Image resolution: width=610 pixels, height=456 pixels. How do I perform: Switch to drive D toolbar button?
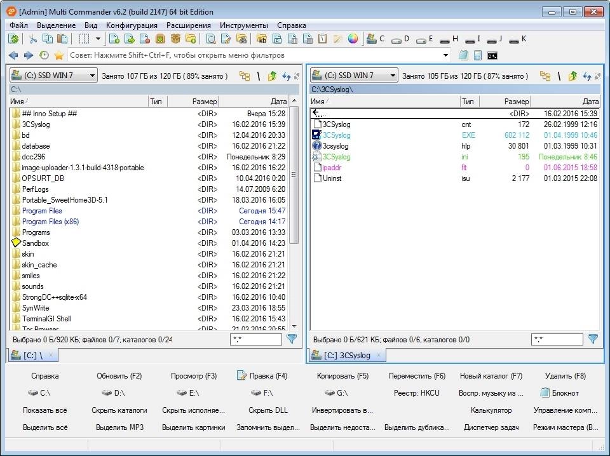pyautogui.click(x=401, y=39)
